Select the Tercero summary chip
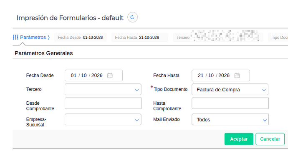This screenshot has width=288, height=151. pyautogui.click(x=218, y=38)
